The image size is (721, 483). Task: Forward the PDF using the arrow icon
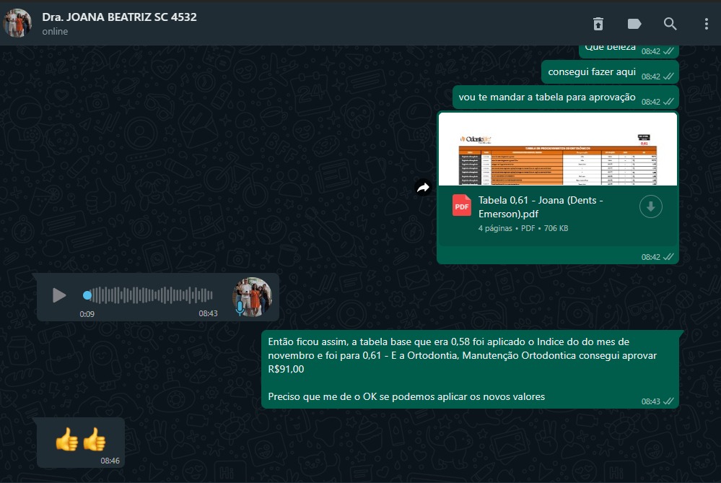point(423,187)
